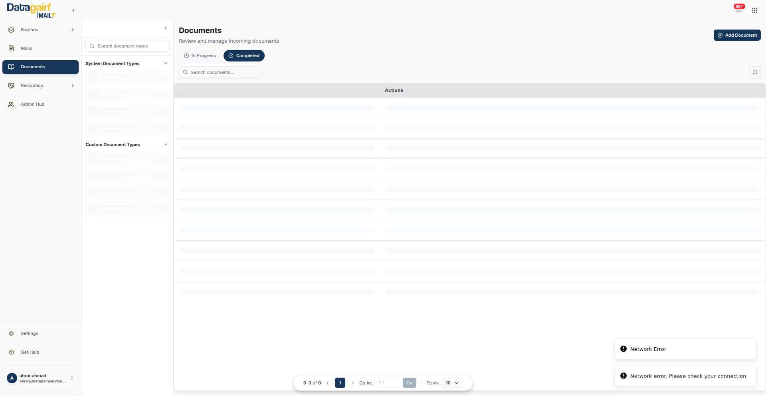Open the Mails section
The height and width of the screenshot is (396, 766).
pos(26,48)
